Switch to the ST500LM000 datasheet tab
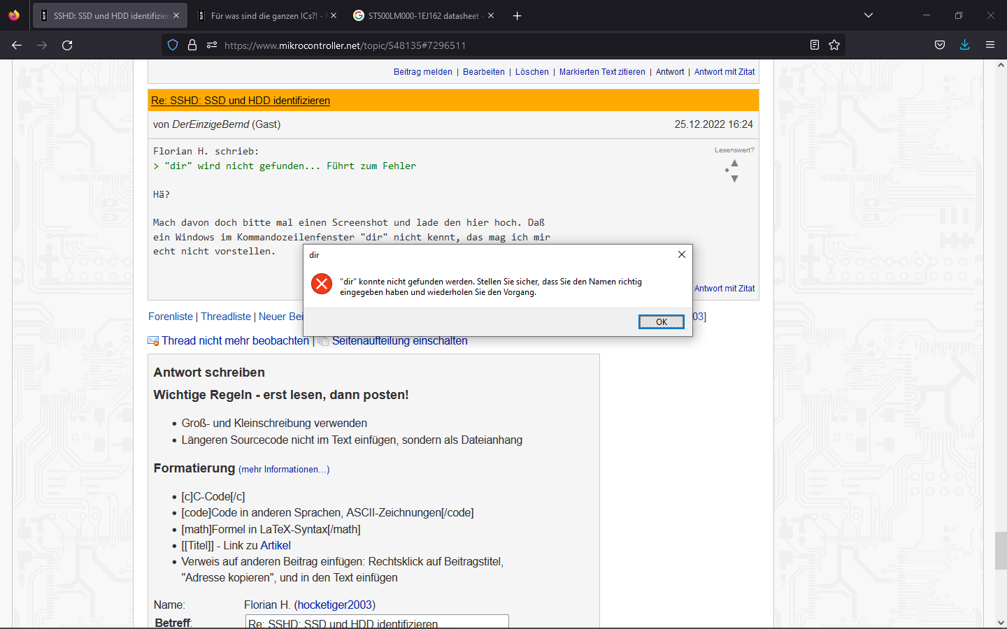Screen dimensions: 1007x629 tap(422, 15)
